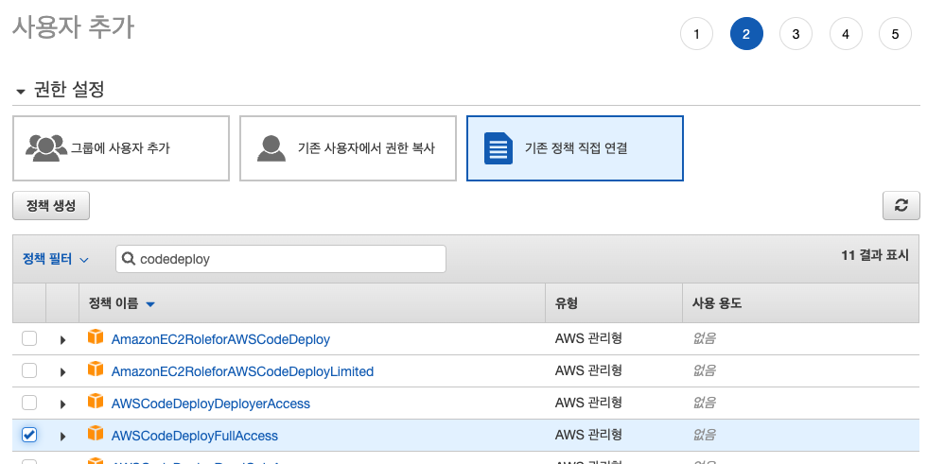Click the document icon on attach policies card
This screenshot has height=464, width=927.
[x=498, y=148]
